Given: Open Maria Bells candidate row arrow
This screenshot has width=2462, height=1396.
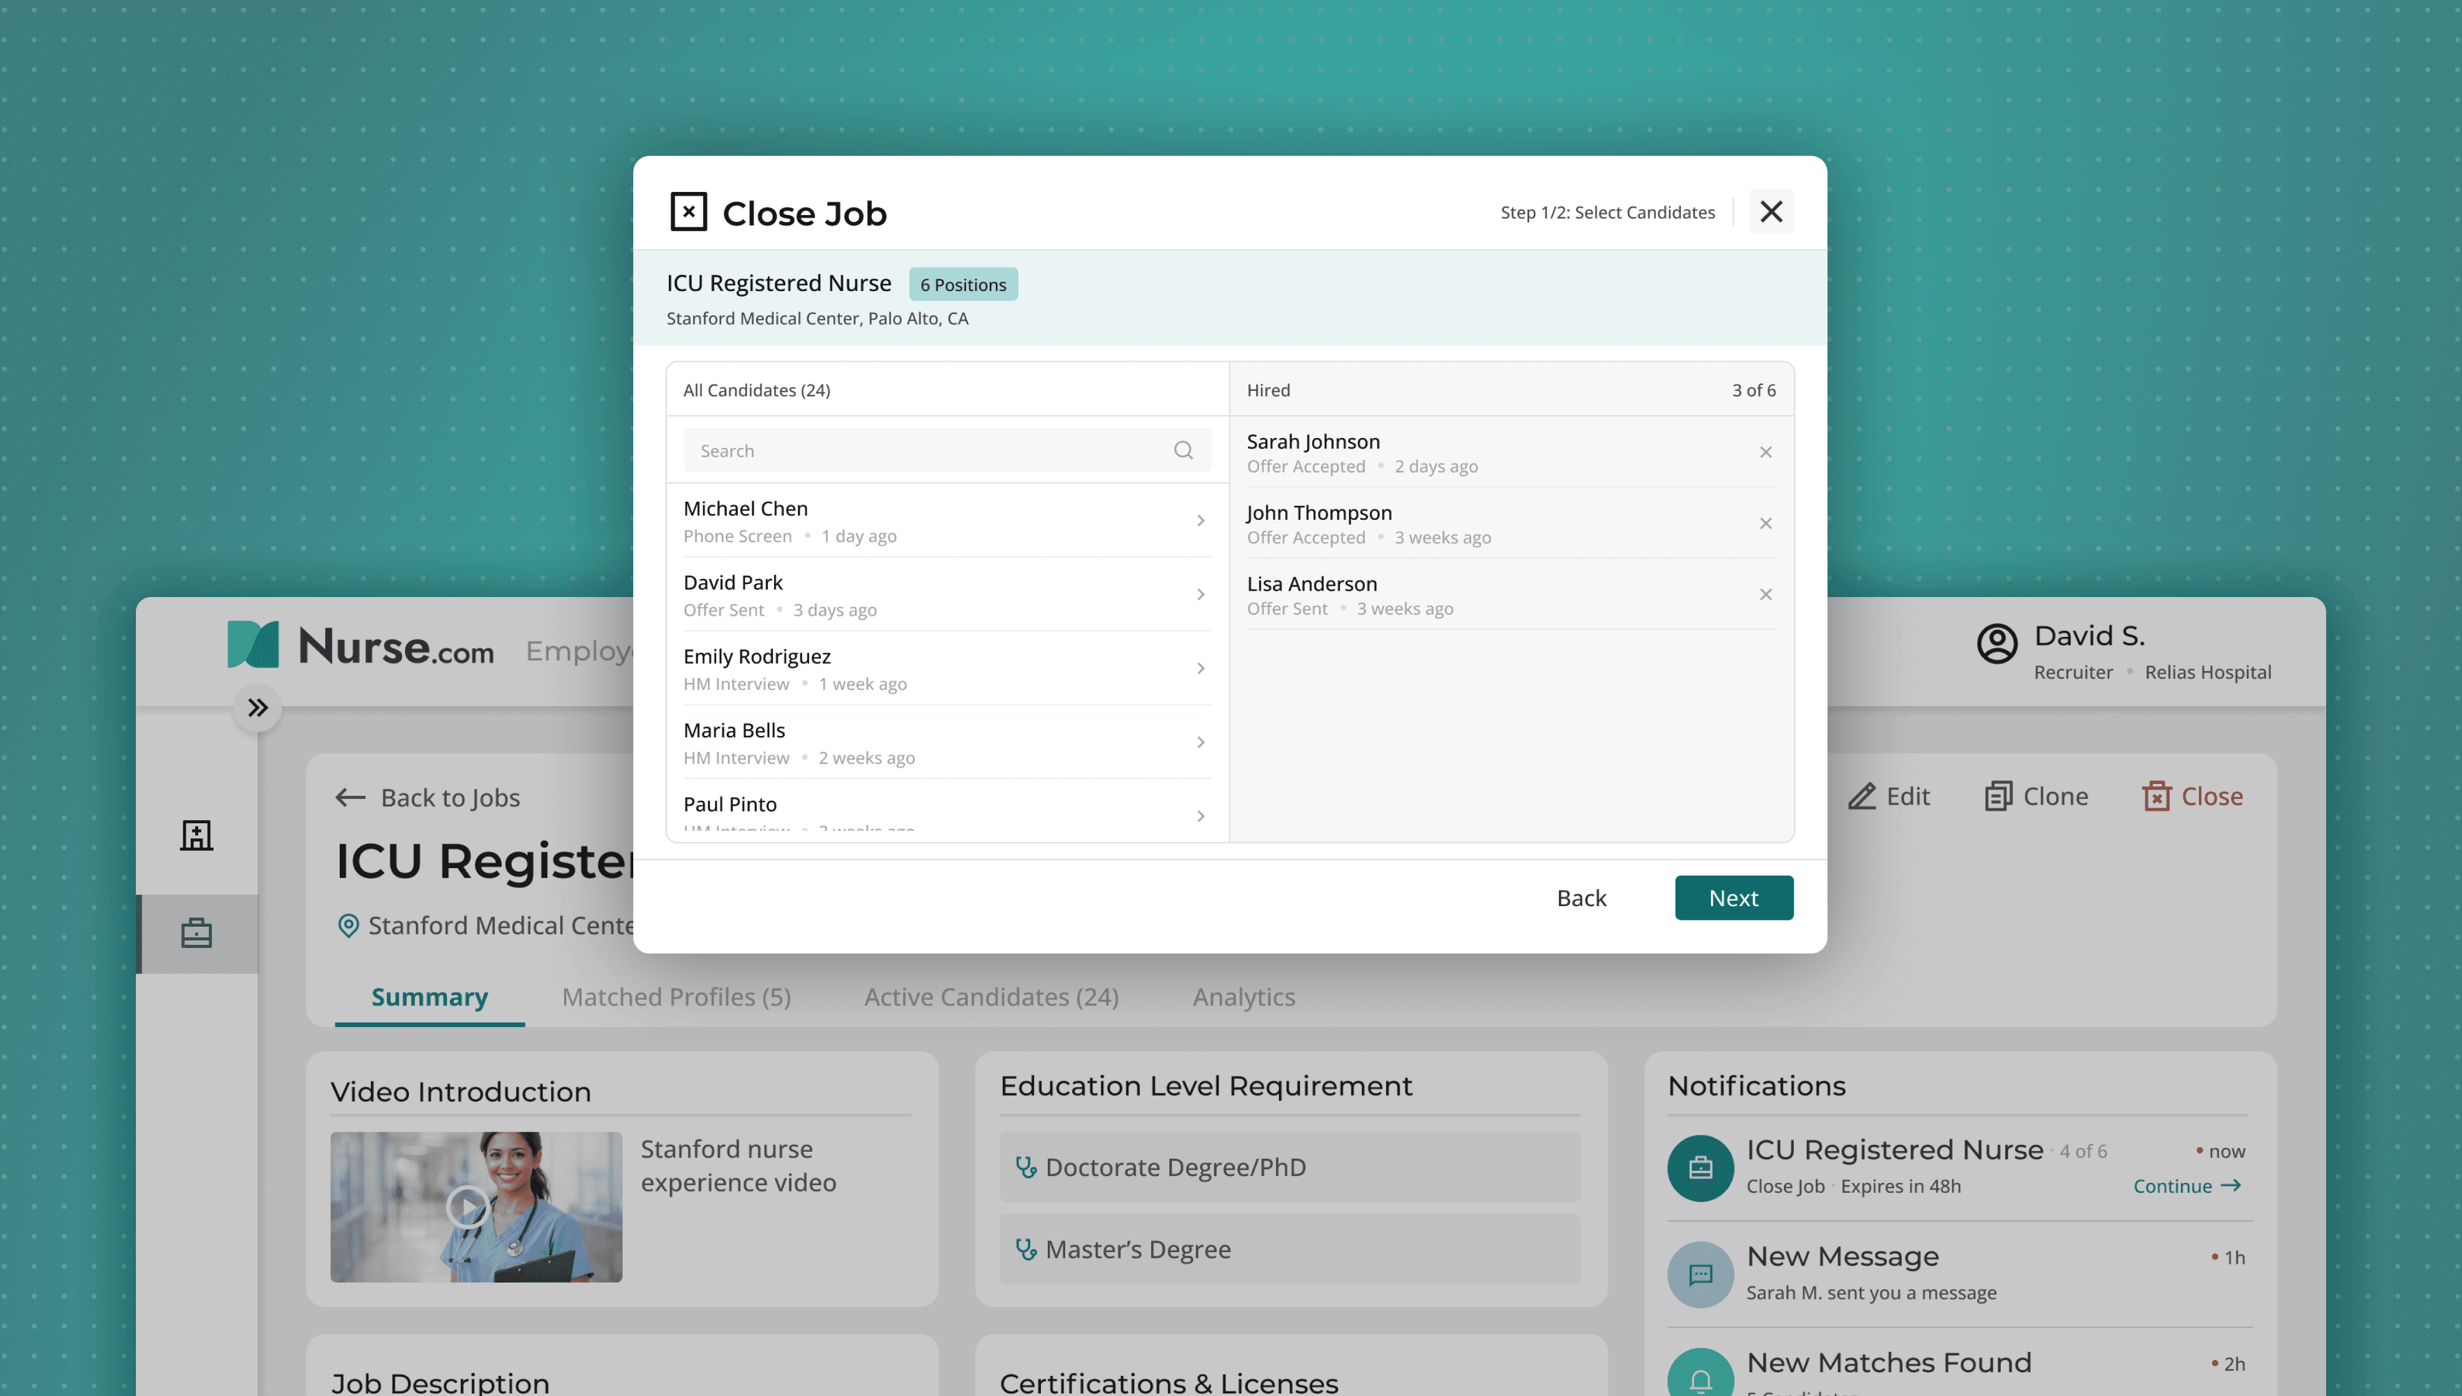Looking at the screenshot, I should pyautogui.click(x=1200, y=742).
